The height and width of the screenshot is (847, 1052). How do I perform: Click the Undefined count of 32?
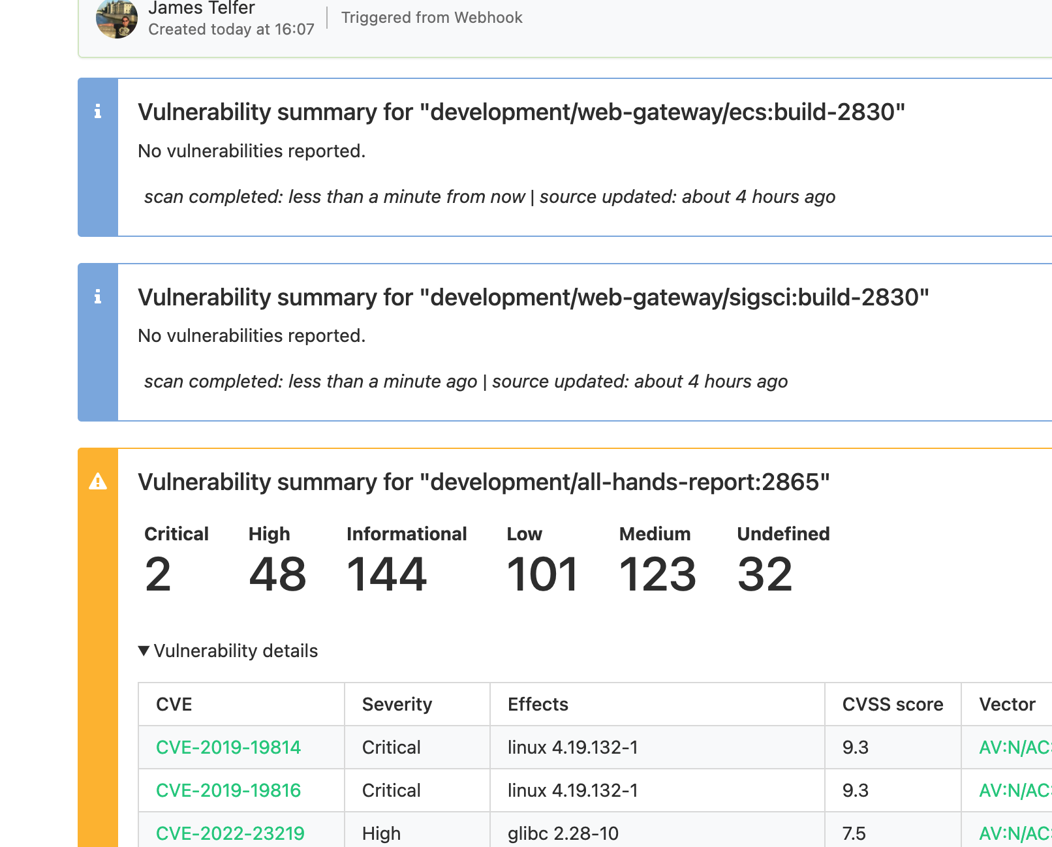tap(765, 574)
